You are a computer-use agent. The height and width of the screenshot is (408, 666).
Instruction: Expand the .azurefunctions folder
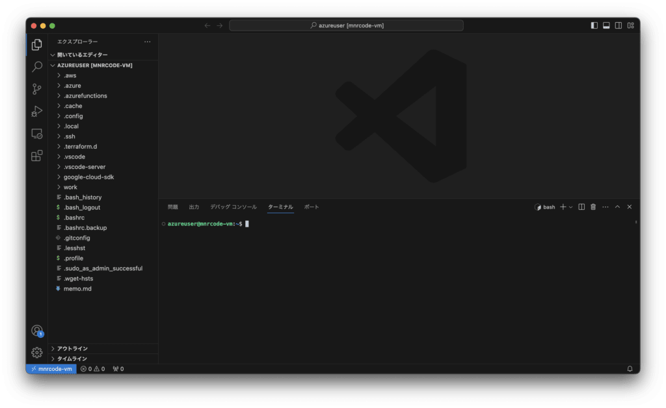pos(103,96)
